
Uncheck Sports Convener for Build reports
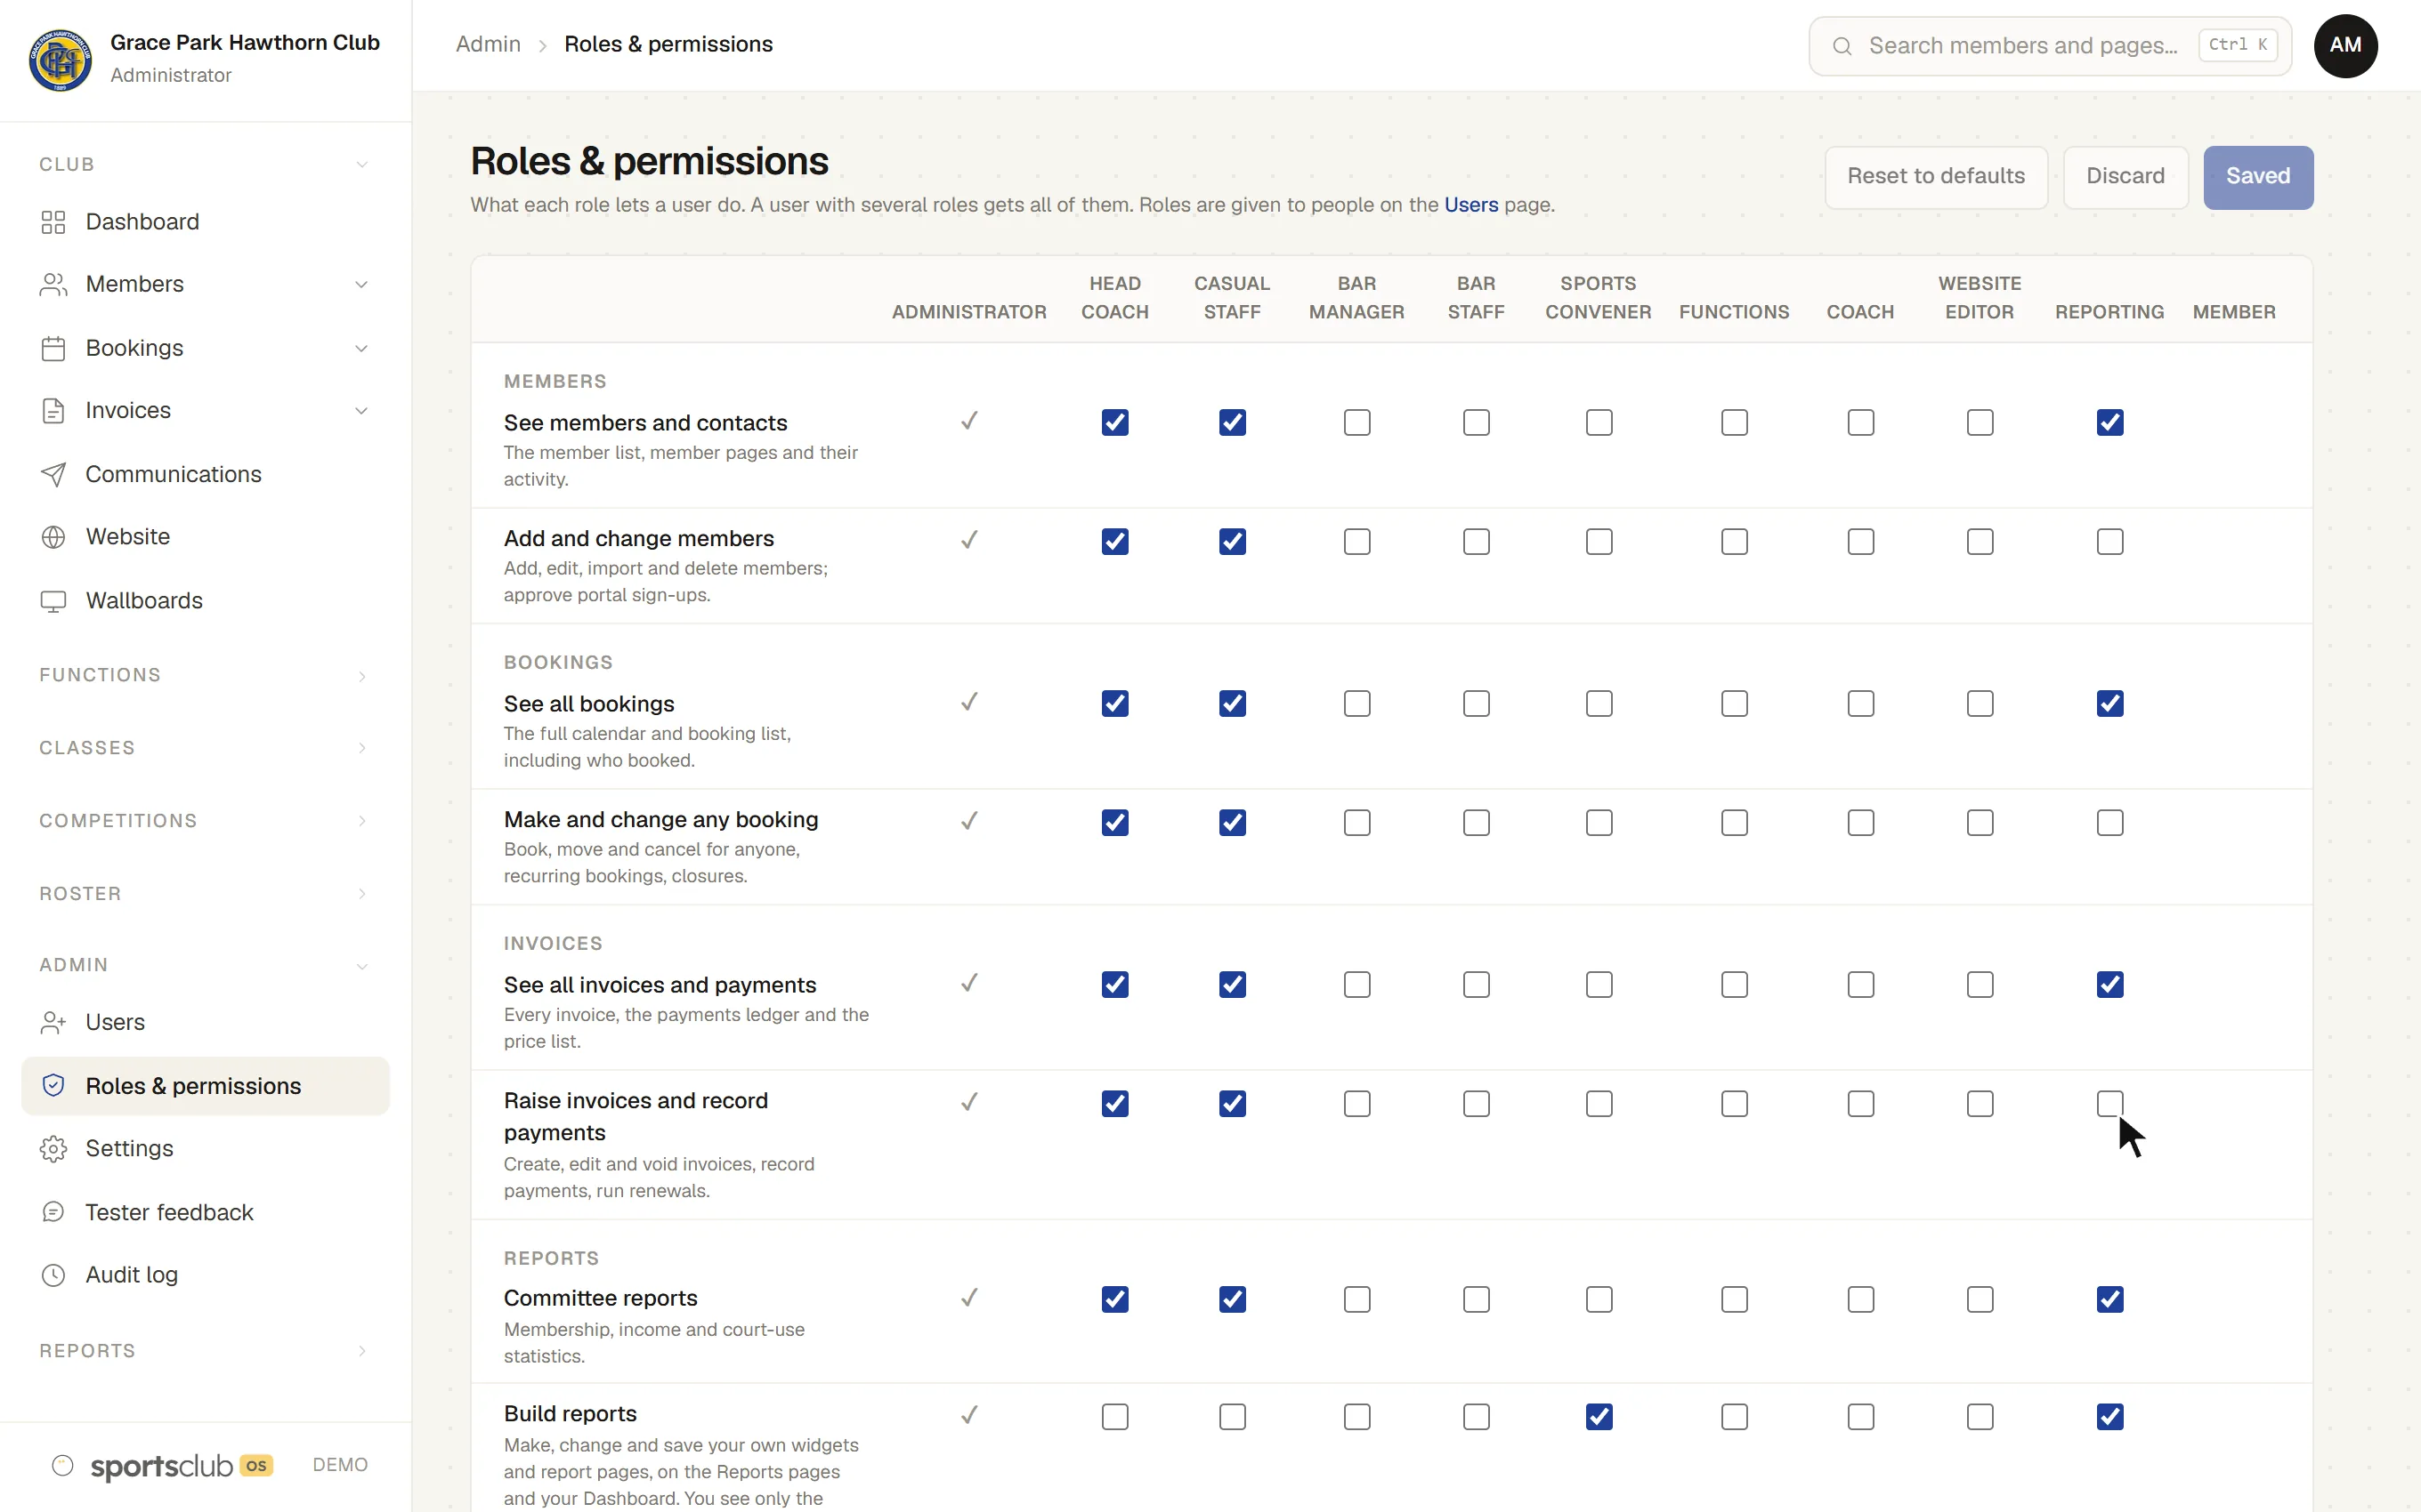point(1599,1417)
